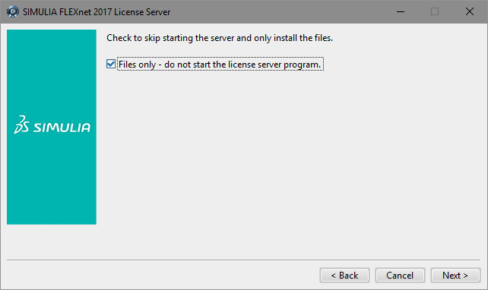Image resolution: width=488 pixels, height=290 pixels.
Task: Click the installer app icon in title bar
Action: click(13, 12)
